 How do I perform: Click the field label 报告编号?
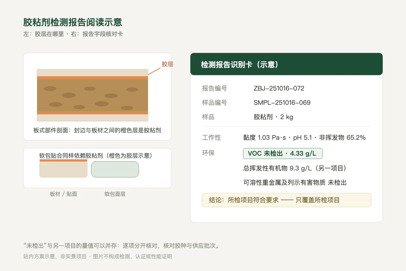pyautogui.click(x=215, y=88)
